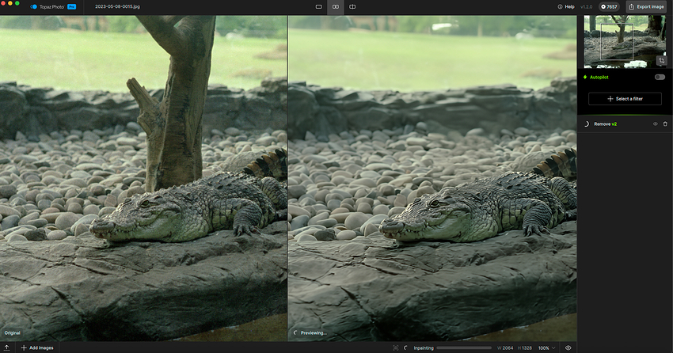Screen dimensions: 673x353
Task: Switch to single image view mode
Action: pyautogui.click(x=318, y=6)
